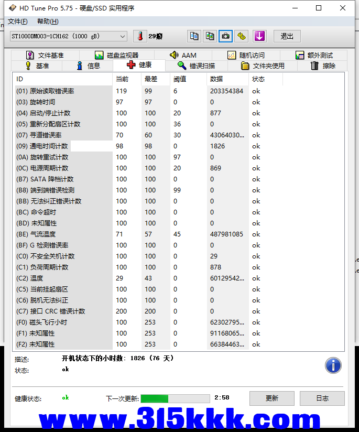Go to the 基准 benchmark tab
The width and height of the screenshot is (359, 432).
tap(37, 66)
